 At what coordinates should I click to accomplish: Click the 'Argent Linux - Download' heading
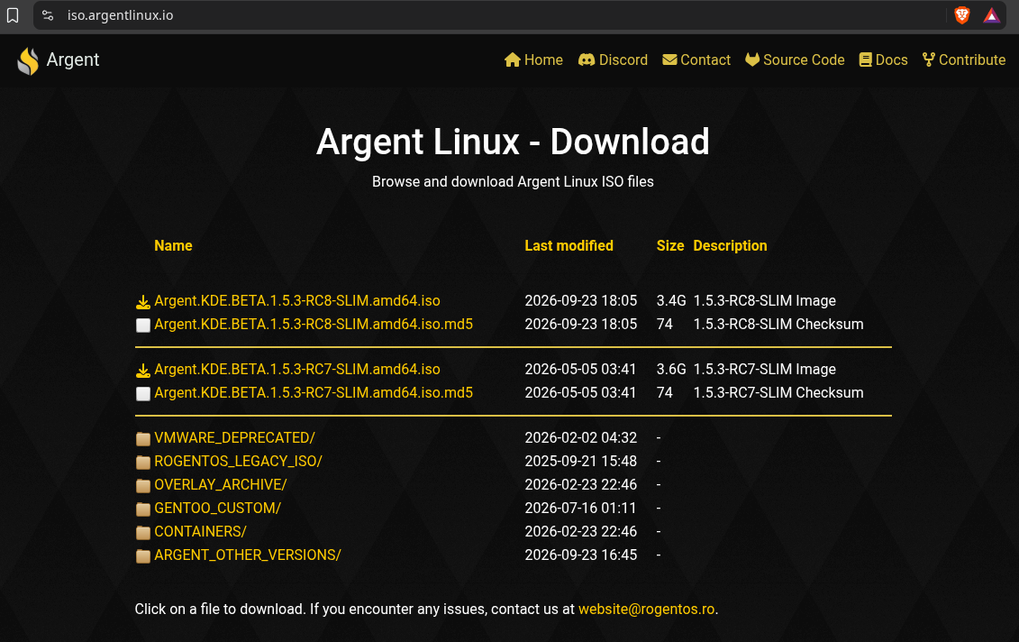tap(513, 142)
